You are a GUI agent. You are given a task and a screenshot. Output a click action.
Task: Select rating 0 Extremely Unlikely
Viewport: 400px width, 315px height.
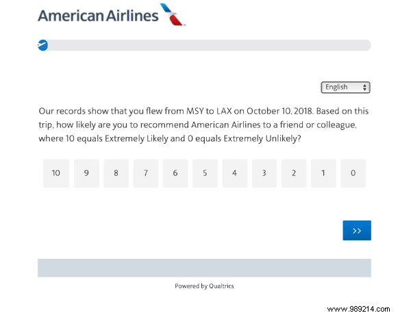353,173
